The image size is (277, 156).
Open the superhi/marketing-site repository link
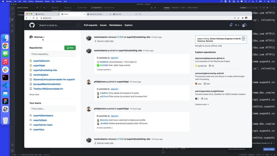point(45,70)
